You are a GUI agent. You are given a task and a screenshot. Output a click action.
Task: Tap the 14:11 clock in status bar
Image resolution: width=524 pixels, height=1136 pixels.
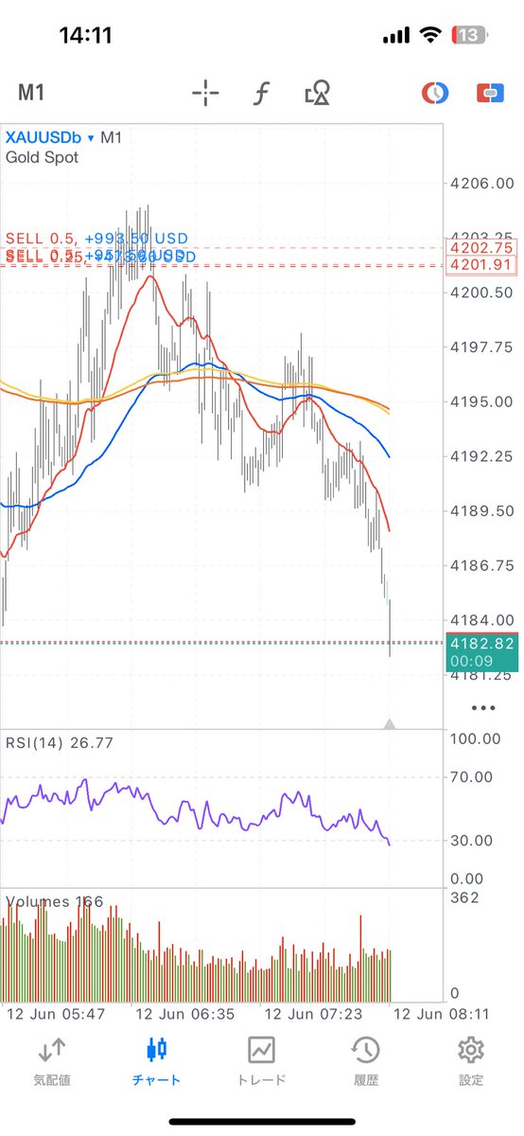86,36
